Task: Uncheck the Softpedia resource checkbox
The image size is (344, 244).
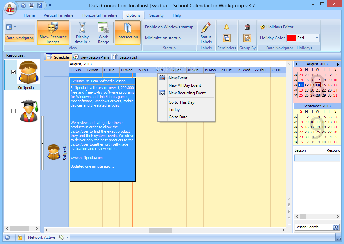Action: [x=13, y=72]
